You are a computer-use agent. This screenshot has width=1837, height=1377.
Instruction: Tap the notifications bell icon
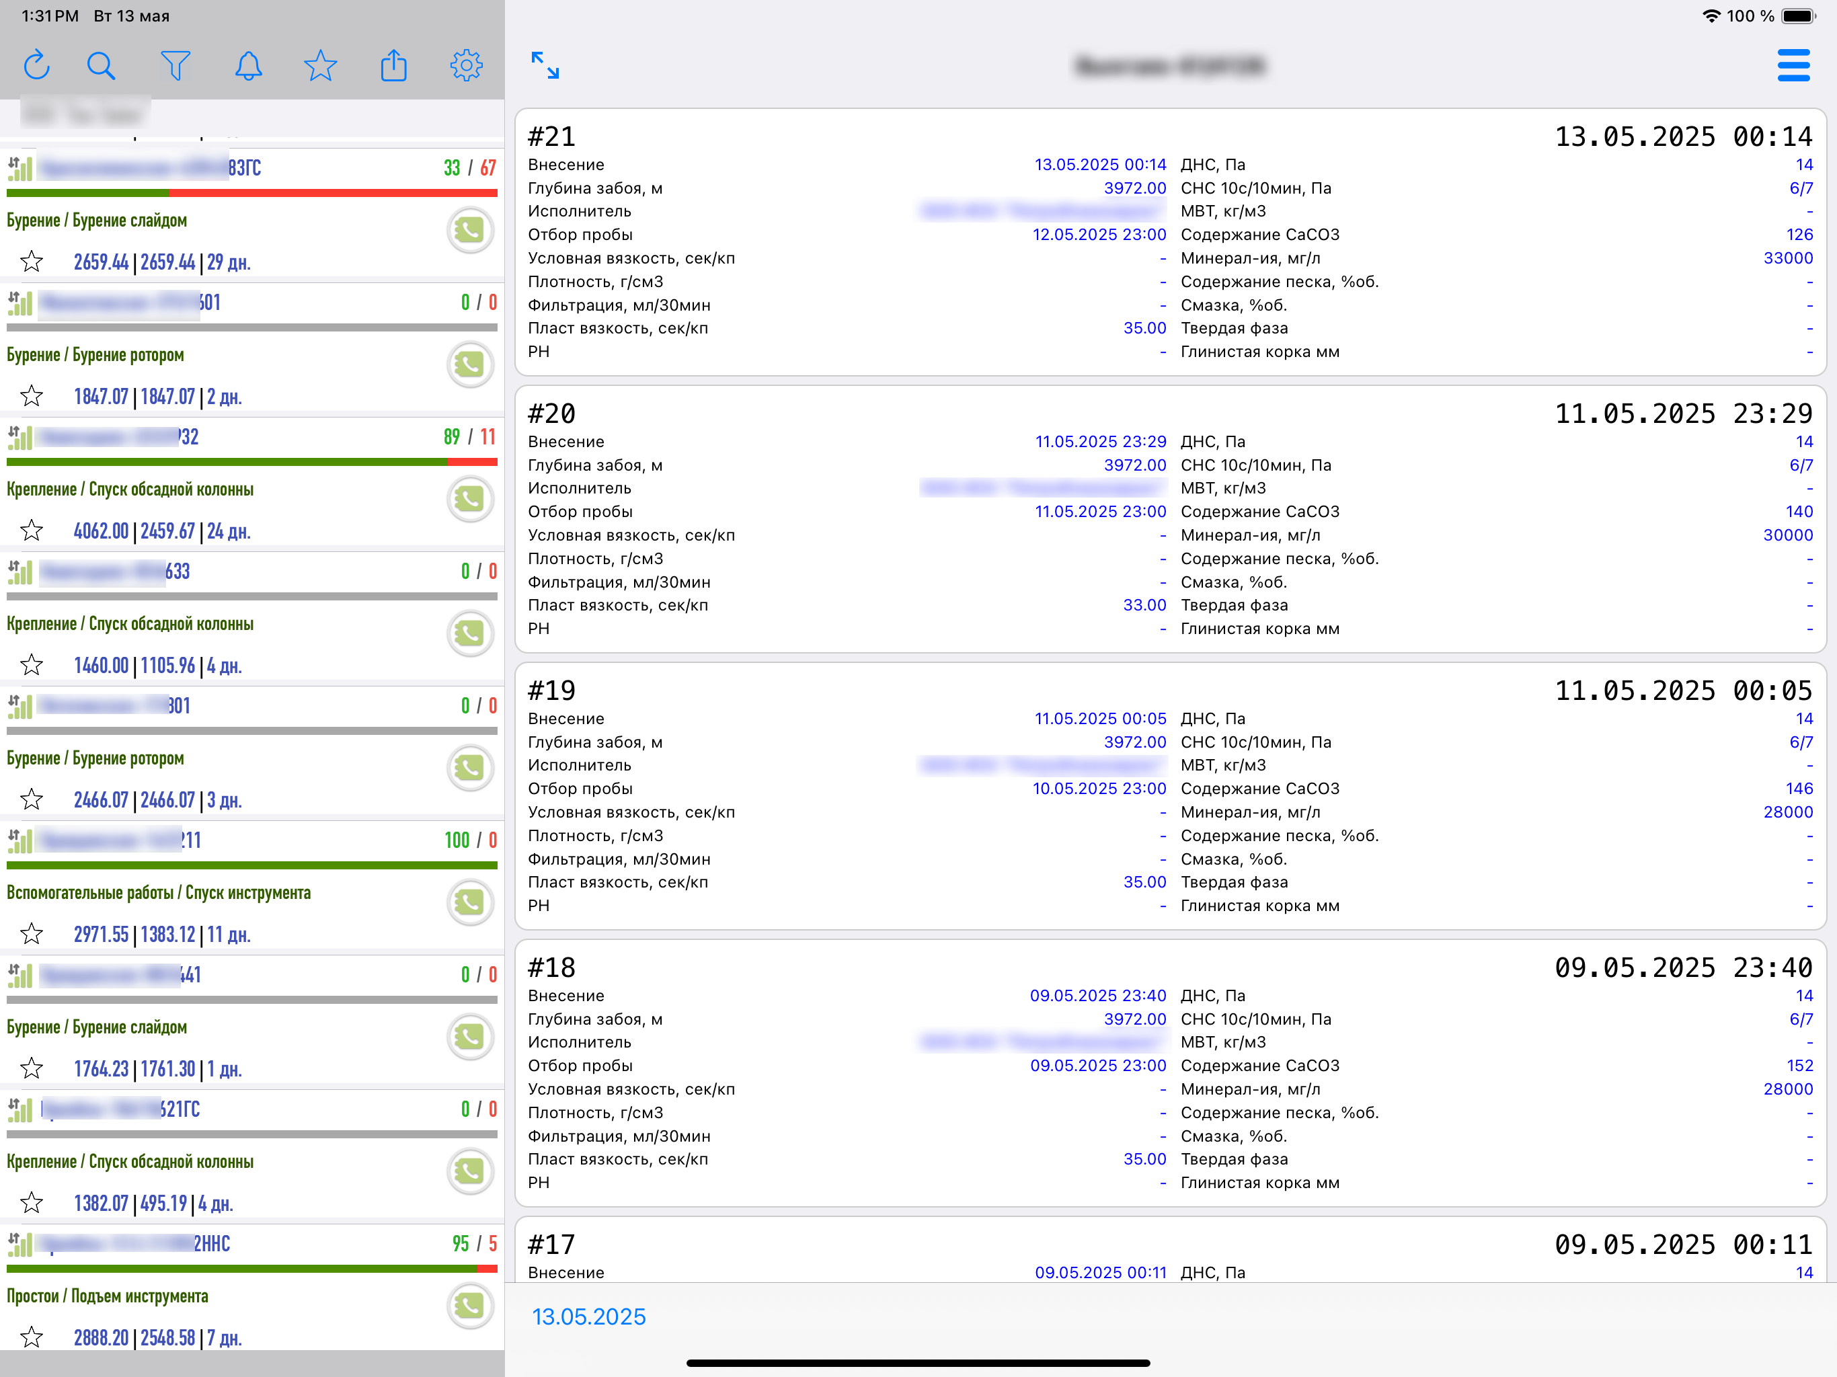pyautogui.click(x=248, y=65)
